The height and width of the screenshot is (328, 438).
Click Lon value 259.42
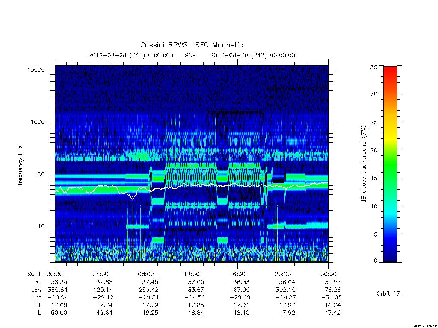(x=149, y=290)
